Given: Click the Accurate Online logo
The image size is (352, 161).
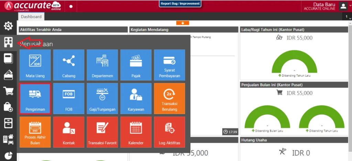Looking at the screenshot, I should point(33,6).
